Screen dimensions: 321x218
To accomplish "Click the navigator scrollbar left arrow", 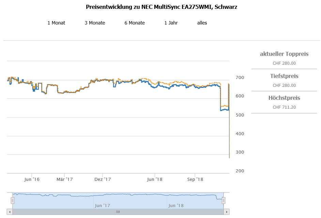I will [10, 212].
